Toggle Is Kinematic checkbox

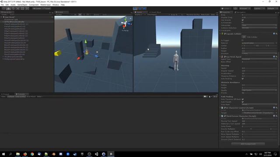[243, 23]
